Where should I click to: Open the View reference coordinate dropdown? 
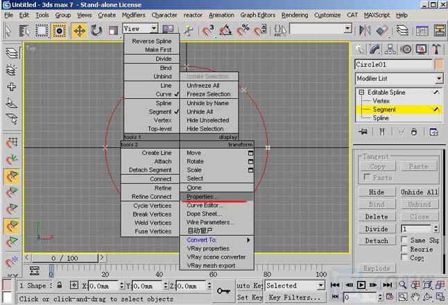point(154,28)
